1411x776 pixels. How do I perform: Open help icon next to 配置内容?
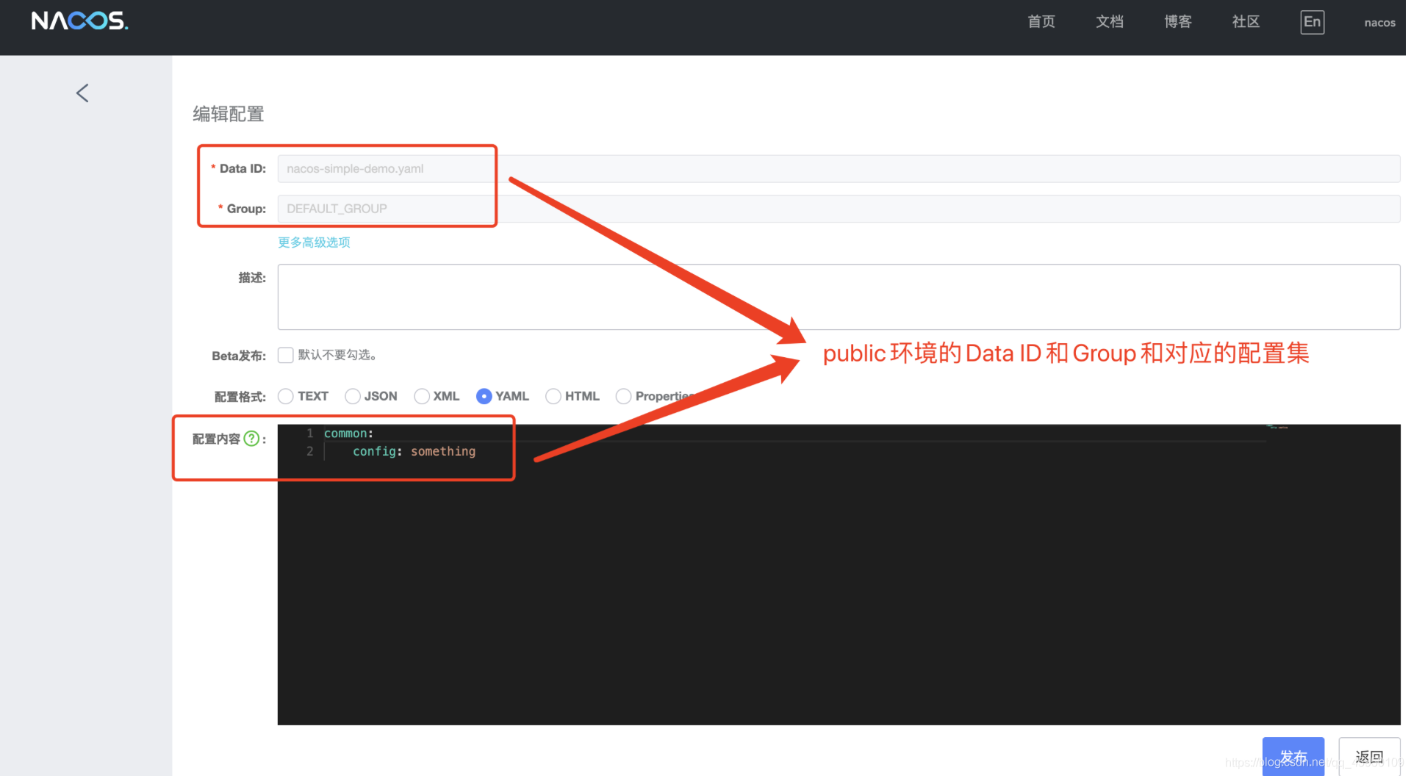(251, 439)
